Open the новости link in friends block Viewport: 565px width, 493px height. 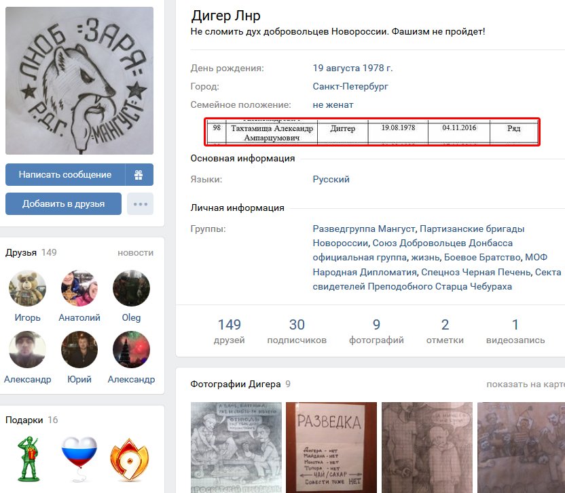[x=136, y=253]
